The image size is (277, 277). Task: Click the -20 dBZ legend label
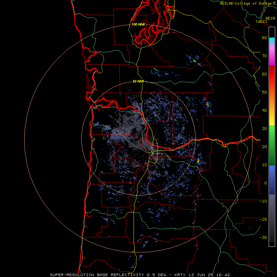point(263,219)
